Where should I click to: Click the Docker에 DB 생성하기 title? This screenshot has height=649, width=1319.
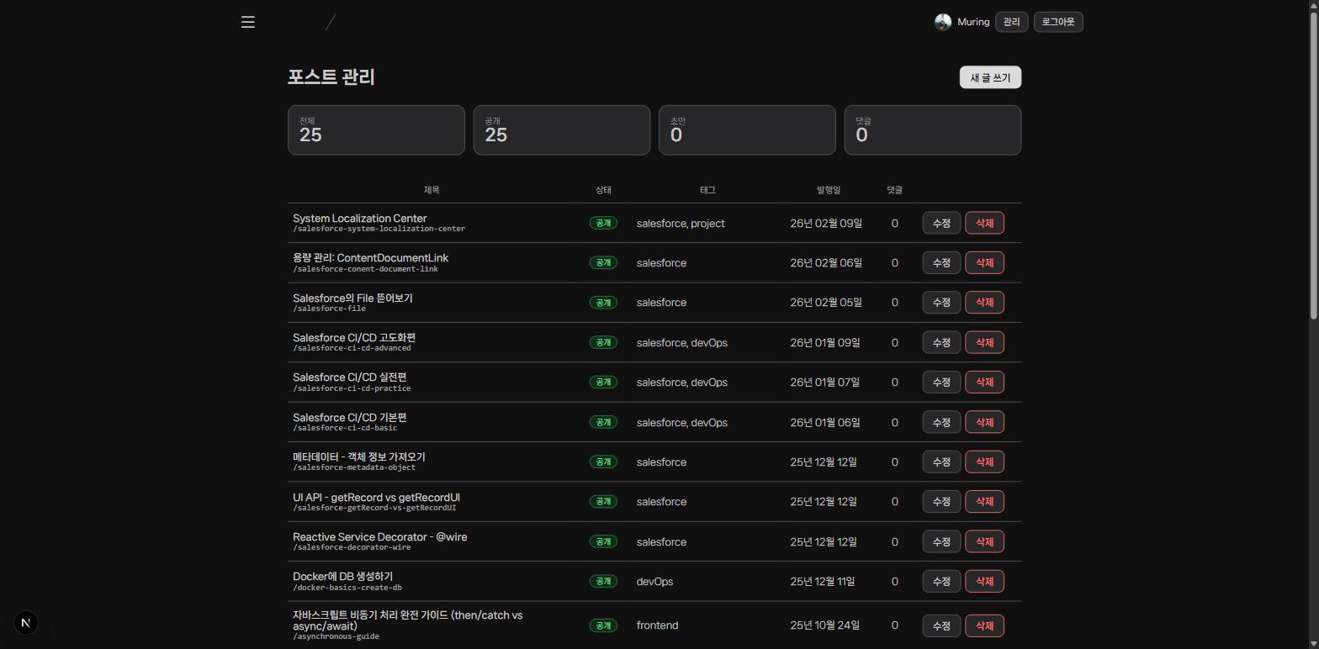tap(342, 577)
